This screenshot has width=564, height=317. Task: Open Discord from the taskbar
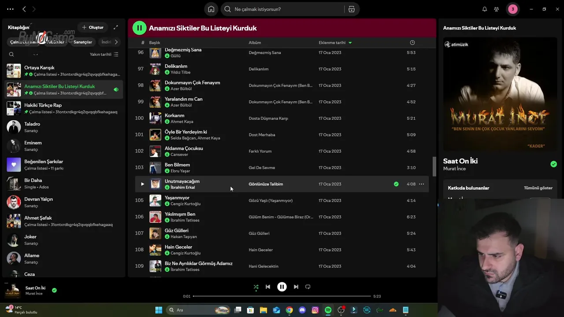[302, 310]
